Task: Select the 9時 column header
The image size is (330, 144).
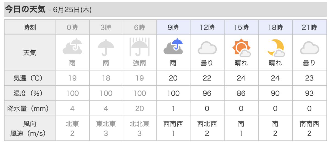Action: pos(173,27)
